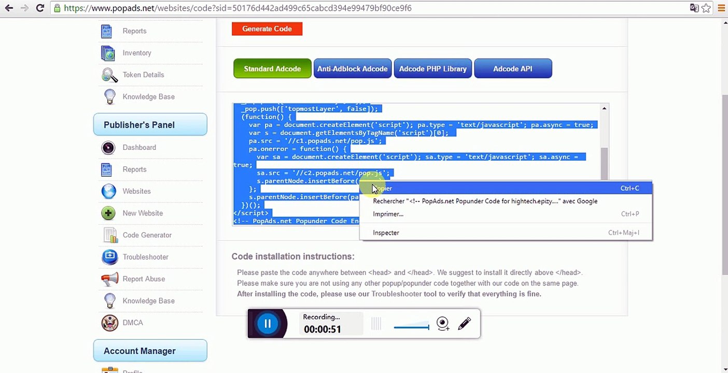Click the Account Manager header
This screenshot has width=728, height=373.
[150, 351]
